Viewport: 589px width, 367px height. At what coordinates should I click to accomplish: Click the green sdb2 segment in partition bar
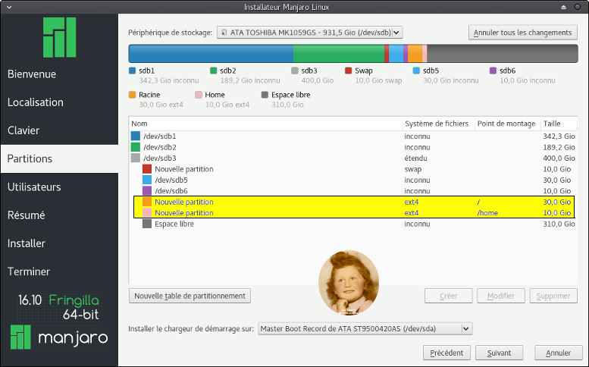pos(338,53)
